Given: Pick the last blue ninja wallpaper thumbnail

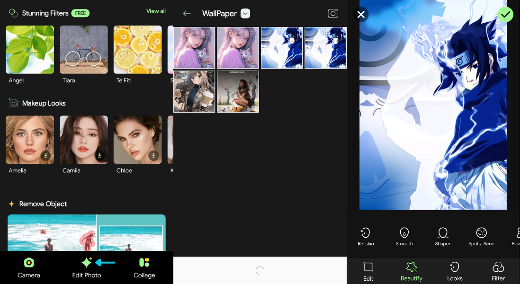Looking at the screenshot, I should tap(326, 48).
